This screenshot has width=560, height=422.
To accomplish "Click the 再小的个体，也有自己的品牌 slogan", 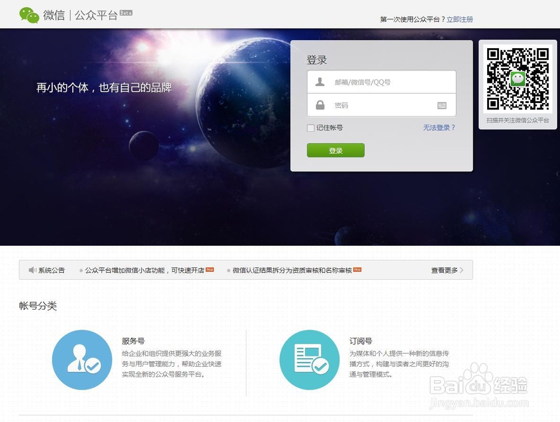I will point(104,87).
